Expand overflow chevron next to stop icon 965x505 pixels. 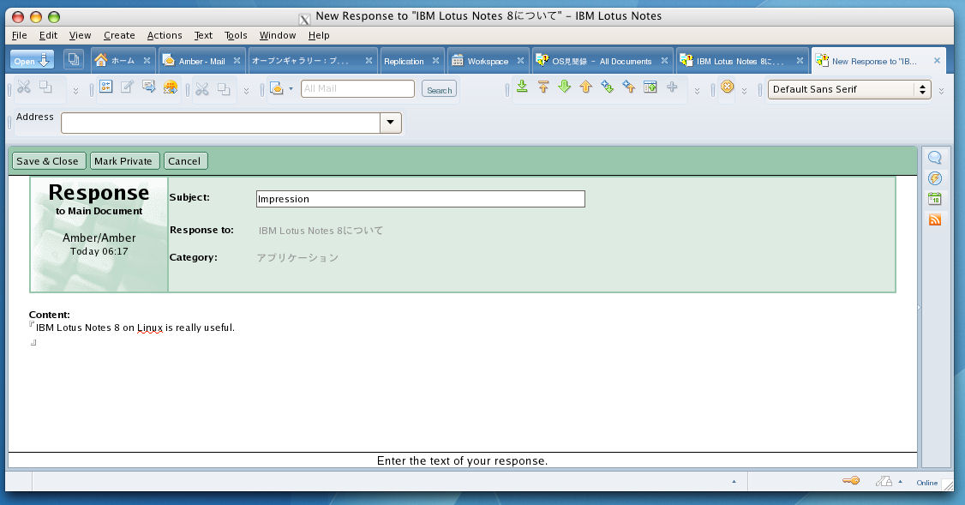[744, 91]
